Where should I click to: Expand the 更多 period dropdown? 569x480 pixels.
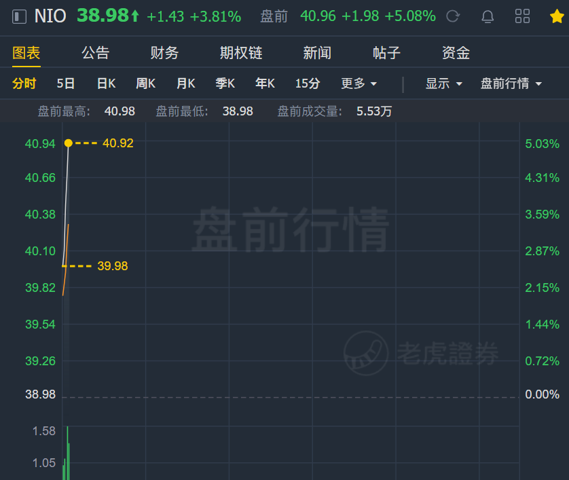click(x=359, y=84)
